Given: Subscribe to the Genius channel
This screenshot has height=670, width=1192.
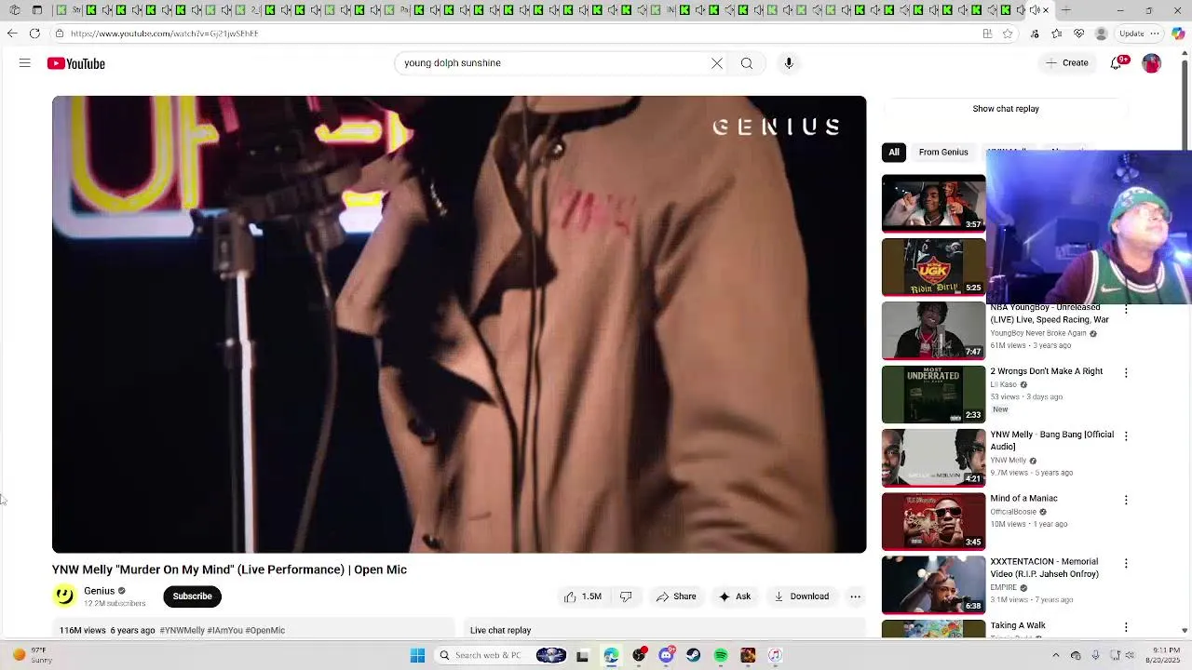Looking at the screenshot, I should pyautogui.click(x=193, y=596).
